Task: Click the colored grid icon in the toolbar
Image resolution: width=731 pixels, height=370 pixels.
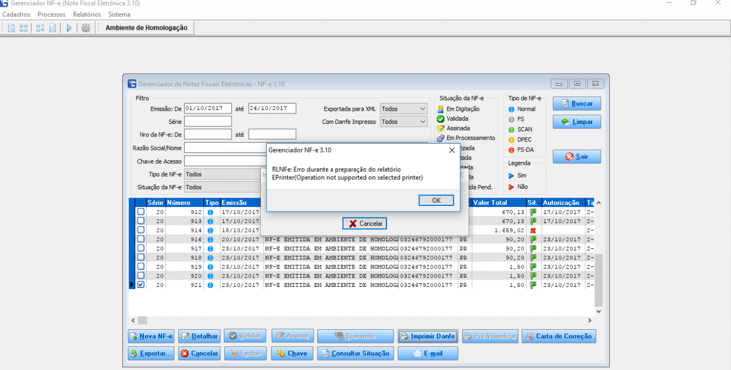Action: tap(24, 28)
